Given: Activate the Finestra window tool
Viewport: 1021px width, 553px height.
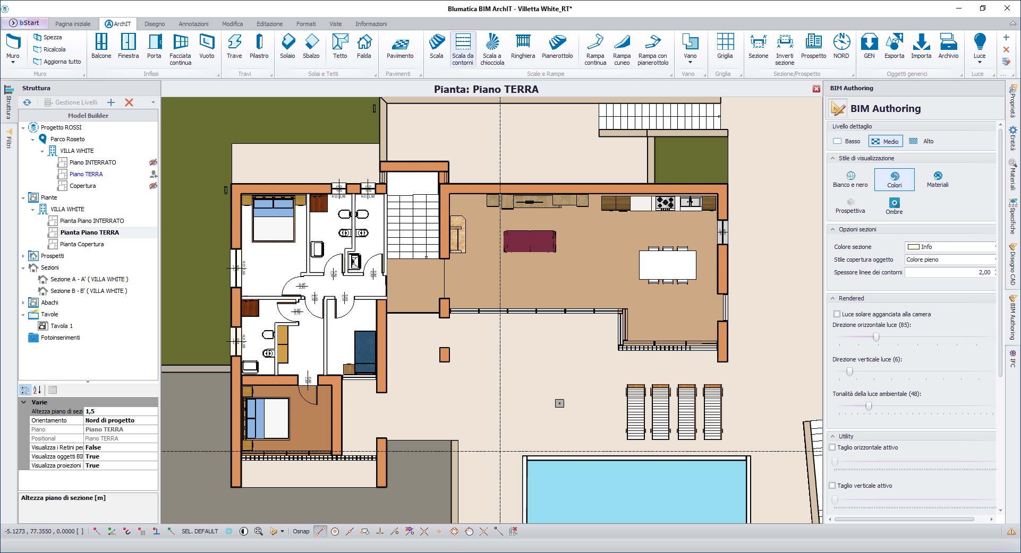Looking at the screenshot, I should click(128, 47).
